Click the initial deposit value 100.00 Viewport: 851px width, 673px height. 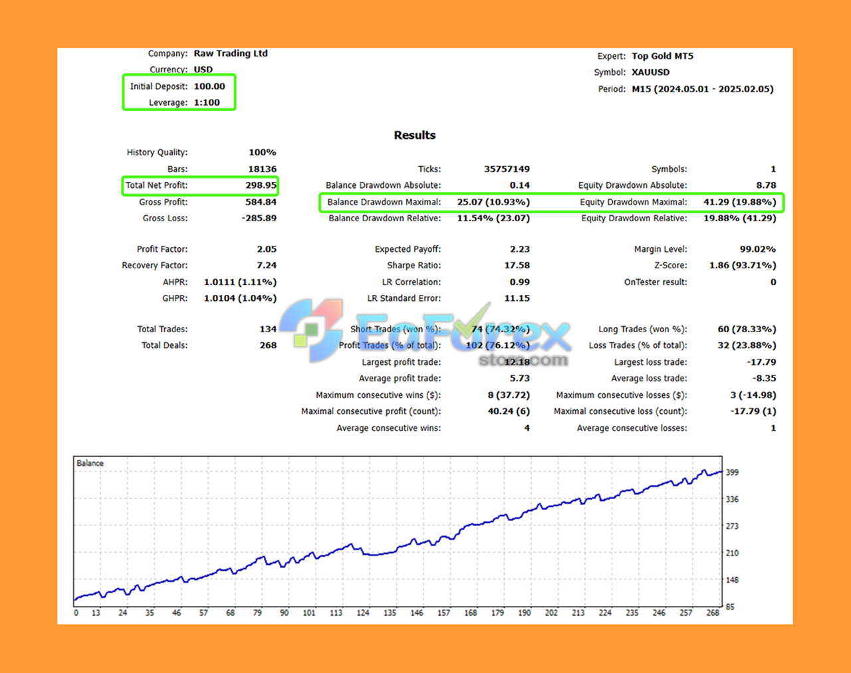(x=209, y=86)
